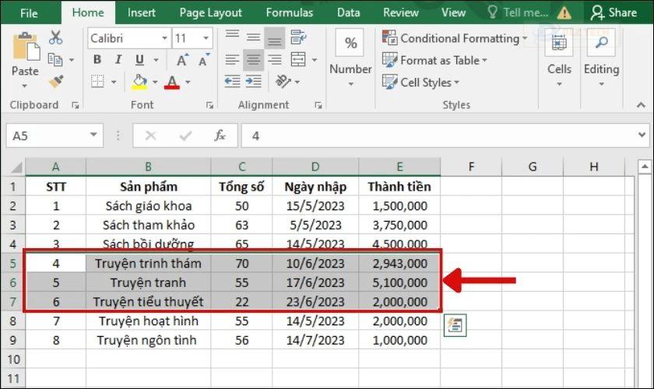
Task: Open the font size dropdown
Action: tap(206, 38)
